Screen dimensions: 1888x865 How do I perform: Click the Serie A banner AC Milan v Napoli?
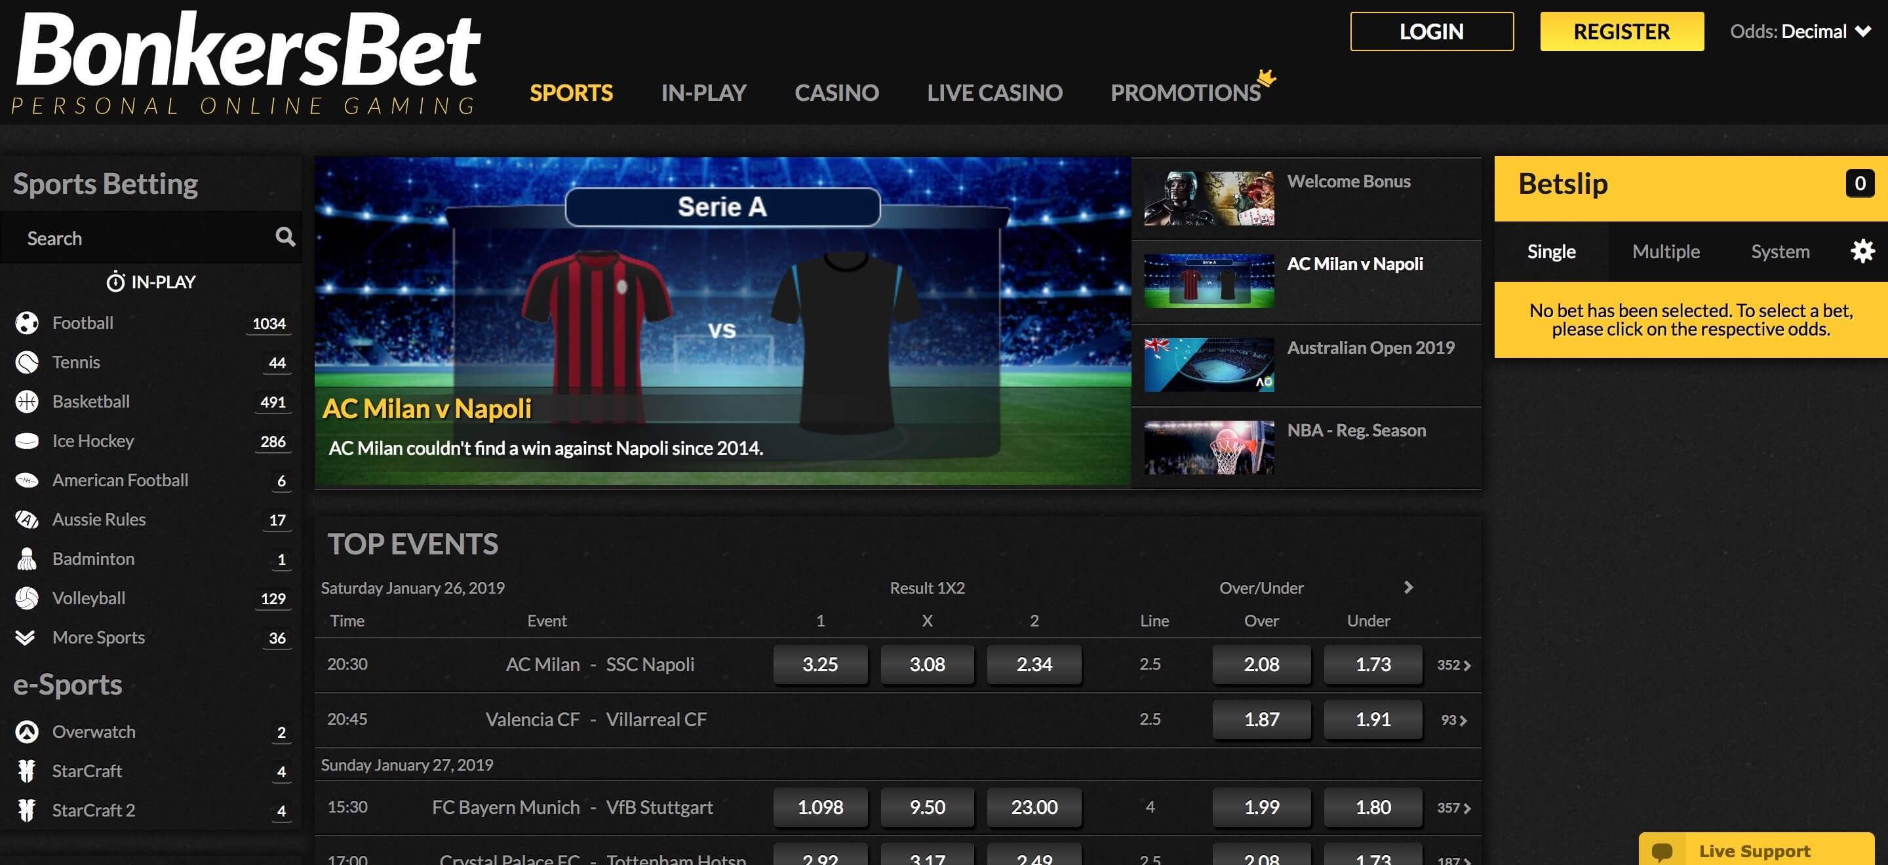pyautogui.click(x=722, y=322)
